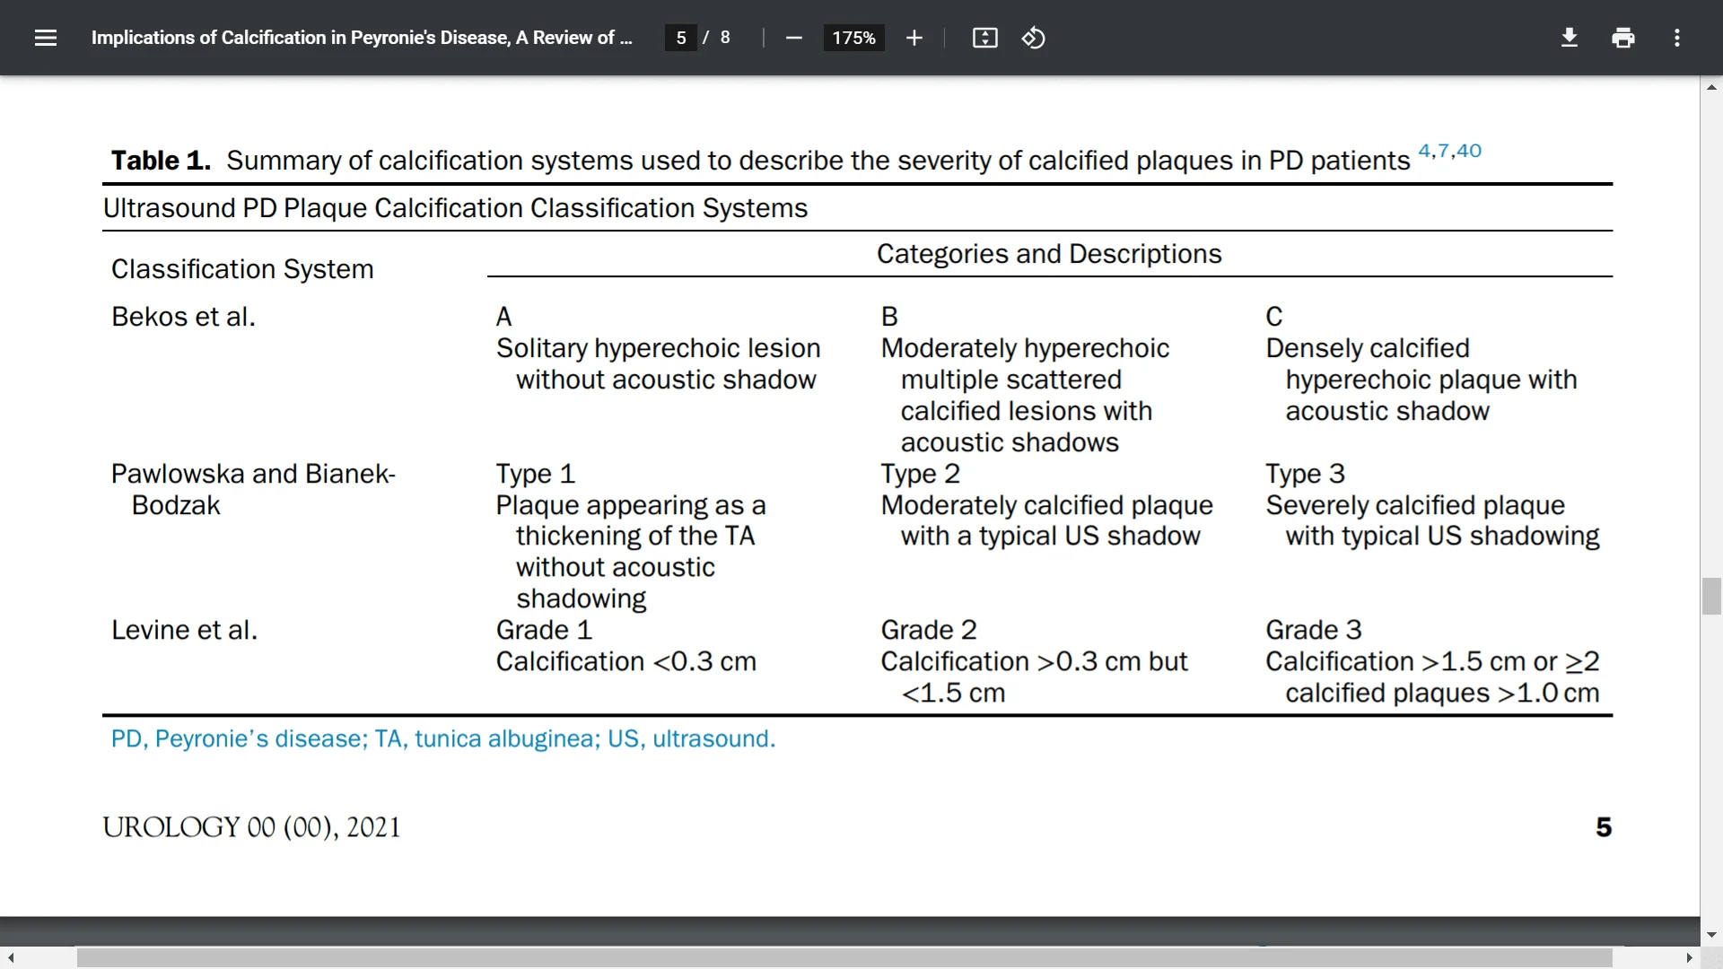Click 'Classification System' header
Image resolution: width=1723 pixels, height=969 pixels.
point(242,269)
